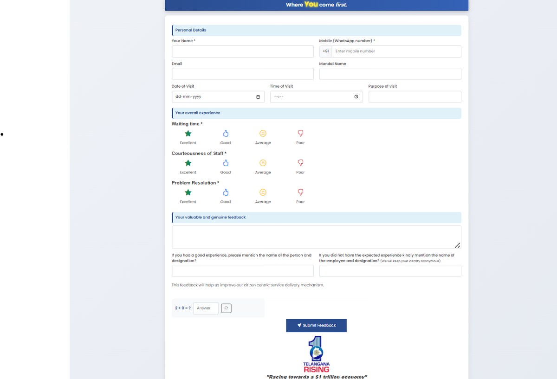This screenshot has height=379, width=557.
Task: Click the captcha Answer input box
Action: 206,308
